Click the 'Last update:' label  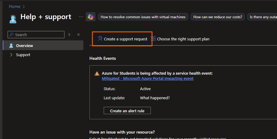pos(114,98)
